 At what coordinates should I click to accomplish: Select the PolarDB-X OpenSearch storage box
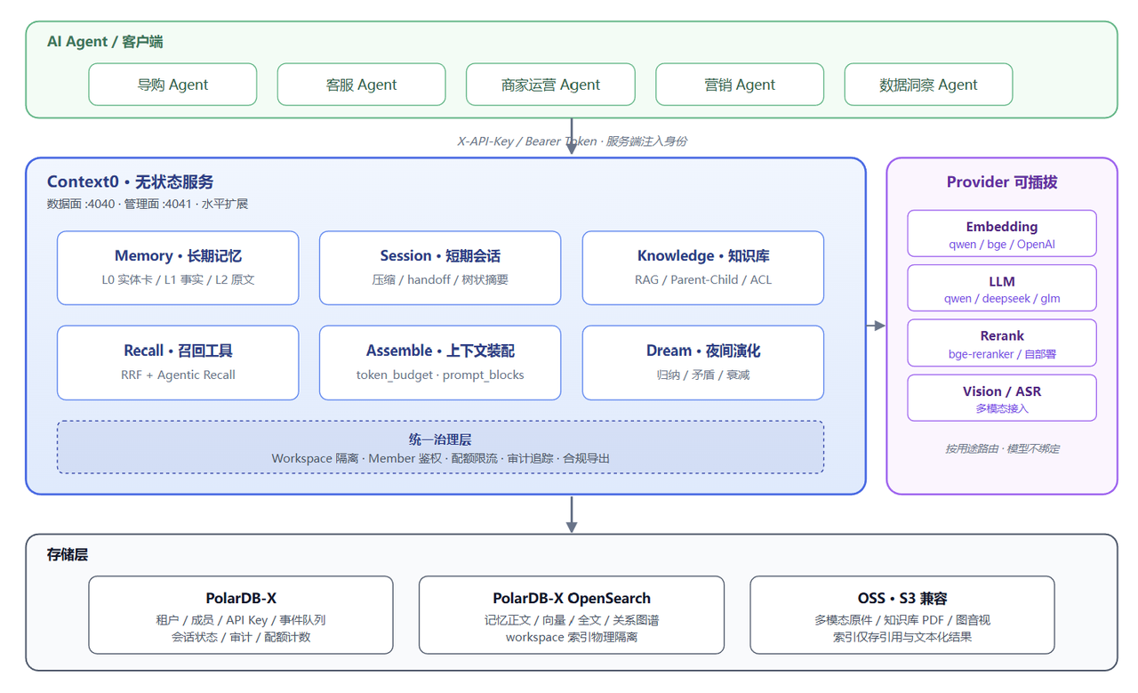[572, 616]
